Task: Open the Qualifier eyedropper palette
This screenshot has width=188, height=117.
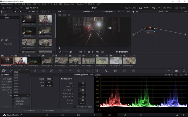Action: (x=70, y=71)
